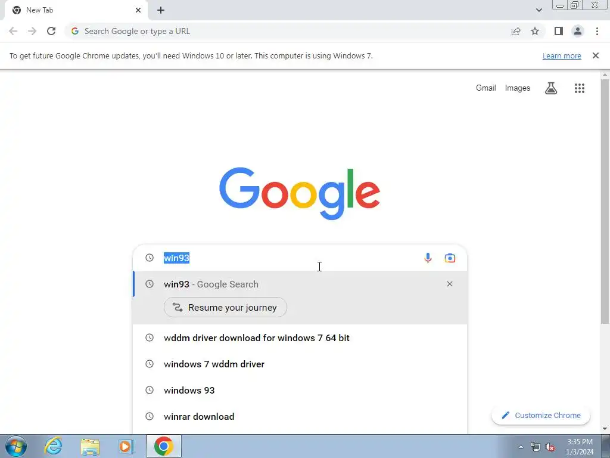
Task: Reload the page with the refresh icon
Action: click(51, 31)
